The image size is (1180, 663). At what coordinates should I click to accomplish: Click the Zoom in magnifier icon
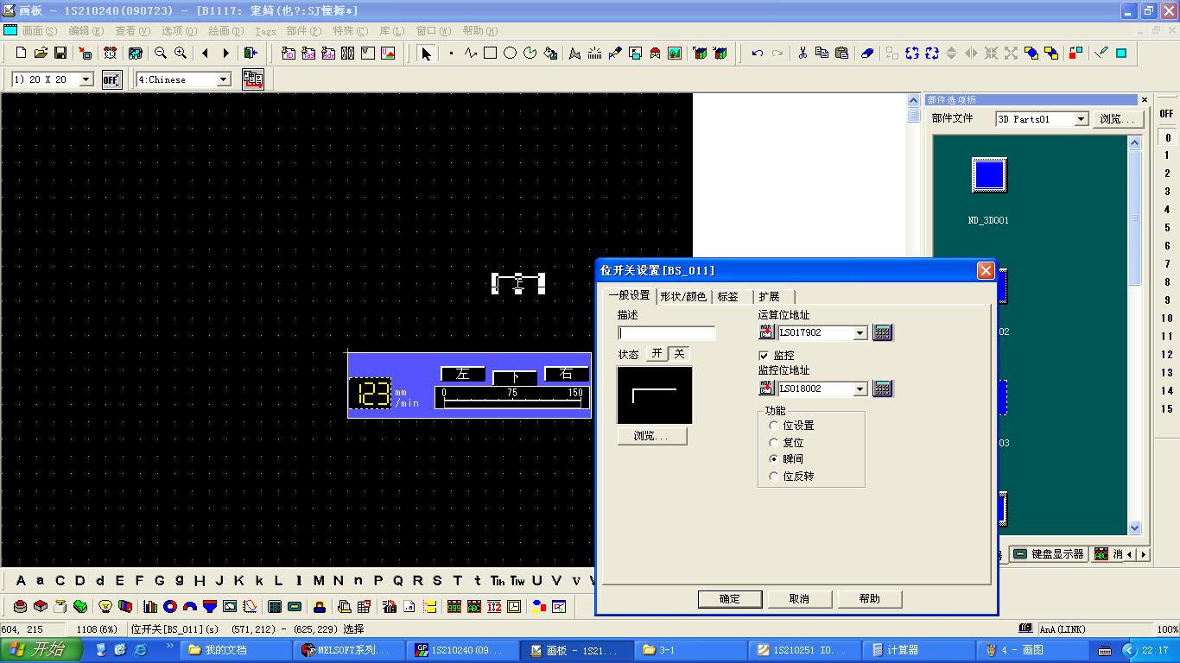coord(181,54)
